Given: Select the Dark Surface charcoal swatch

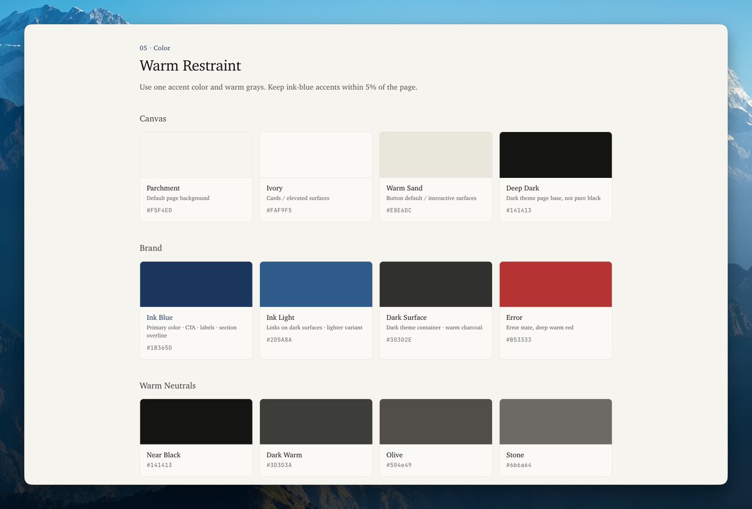Looking at the screenshot, I should 436,284.
